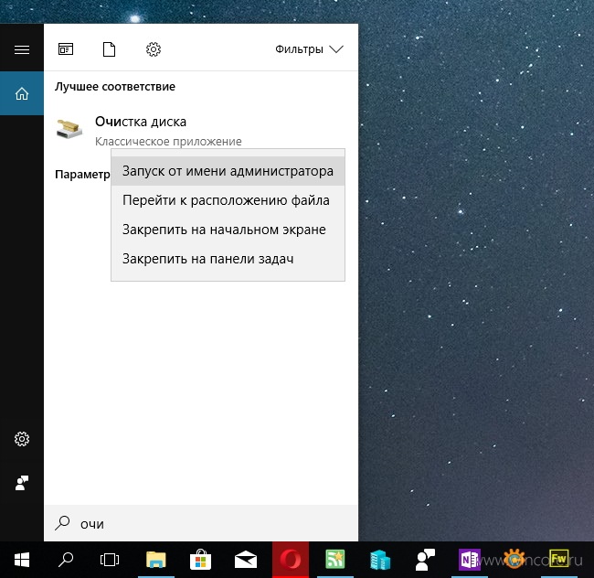Open Feedback Hub icon on taskbar
Viewport: 594px width, 578px height.
425,560
